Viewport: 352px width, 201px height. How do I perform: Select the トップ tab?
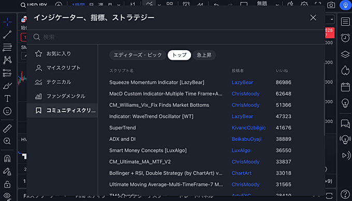coord(179,55)
